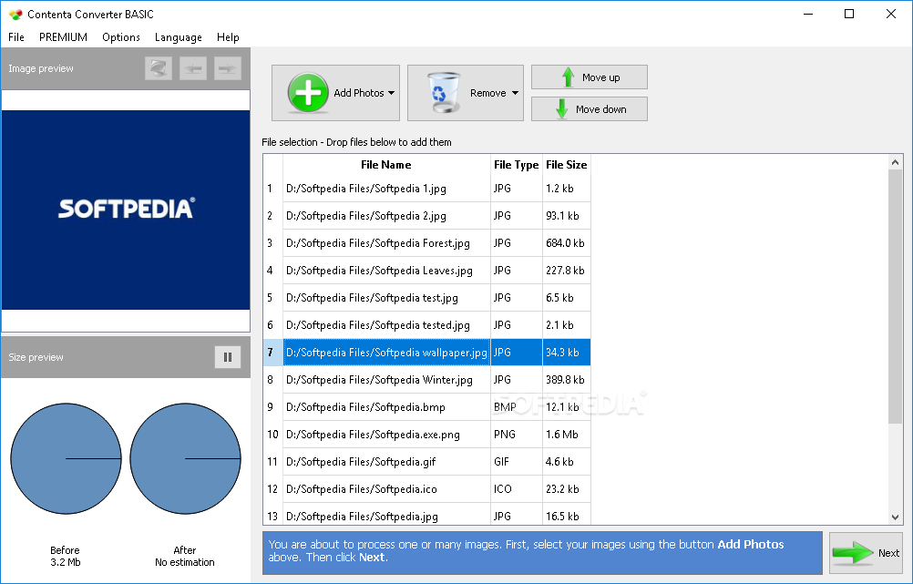Click the GIF file type cell
This screenshot has width=913, height=584.
coord(517,462)
